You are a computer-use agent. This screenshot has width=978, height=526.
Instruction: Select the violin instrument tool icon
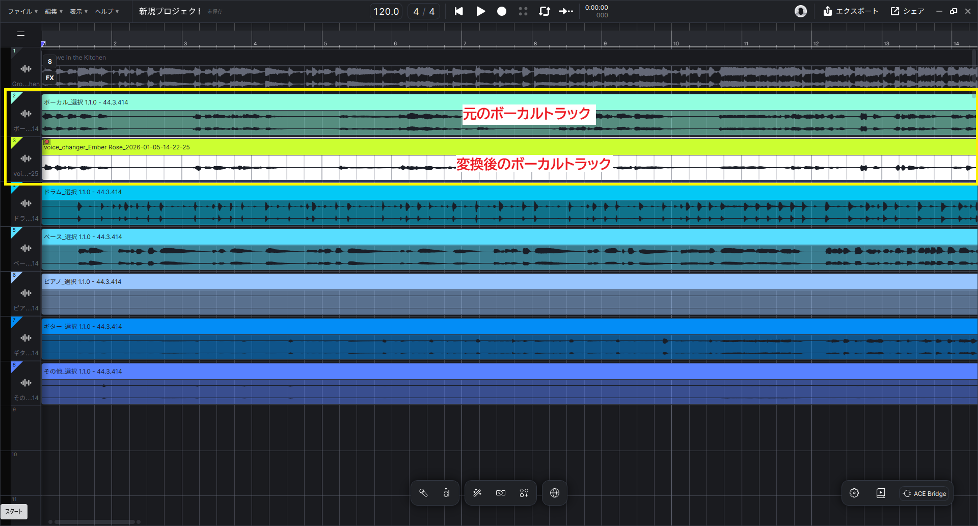(x=446, y=493)
